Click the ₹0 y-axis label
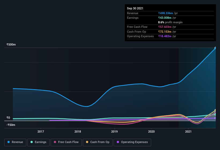This screenshot has height=150, width=220. [x=8, y=118]
